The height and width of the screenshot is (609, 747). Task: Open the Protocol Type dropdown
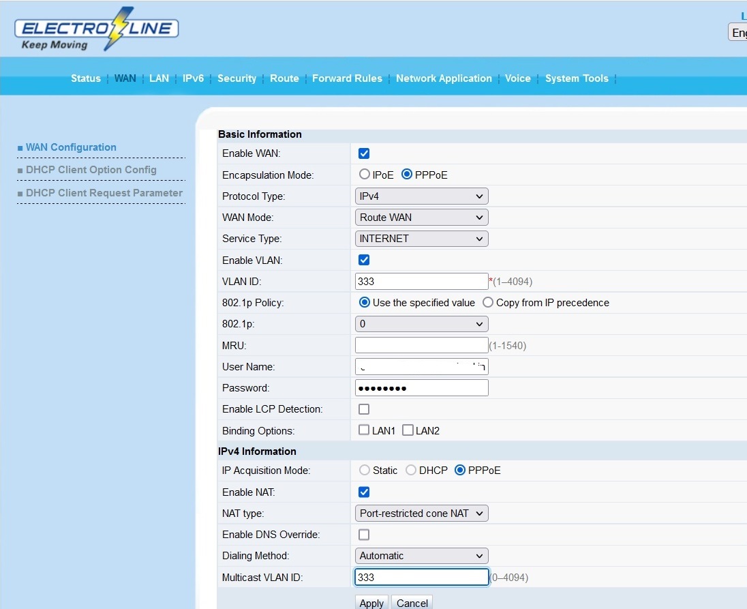421,196
